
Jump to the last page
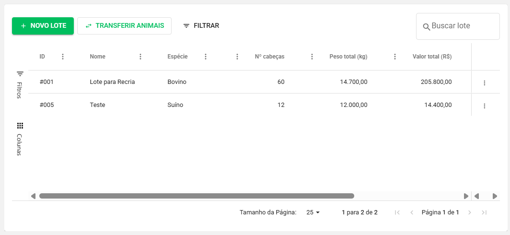pyautogui.click(x=484, y=212)
